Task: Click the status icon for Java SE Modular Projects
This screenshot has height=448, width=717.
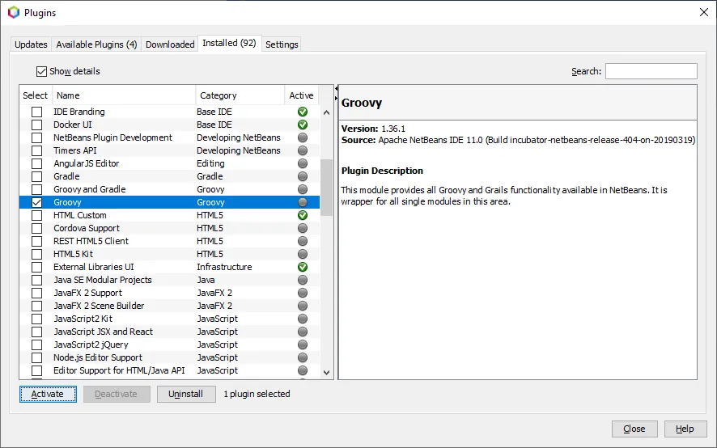Action: coord(302,280)
